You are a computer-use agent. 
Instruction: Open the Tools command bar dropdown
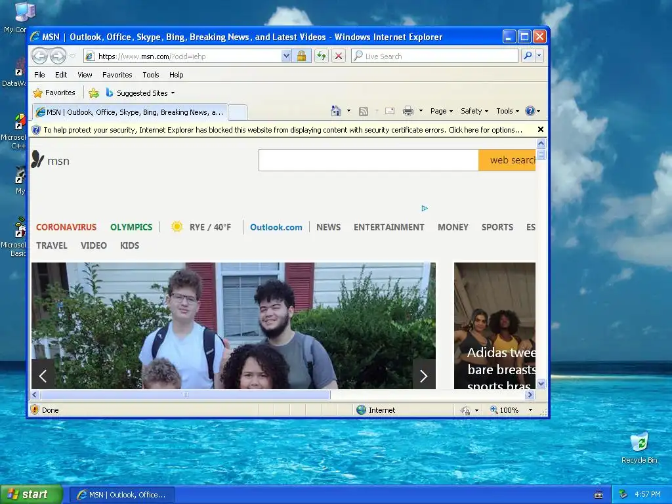[507, 111]
